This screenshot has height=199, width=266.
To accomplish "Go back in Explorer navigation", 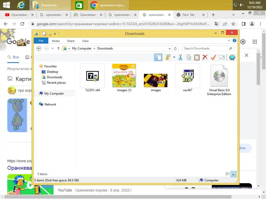I will pos(39,48).
